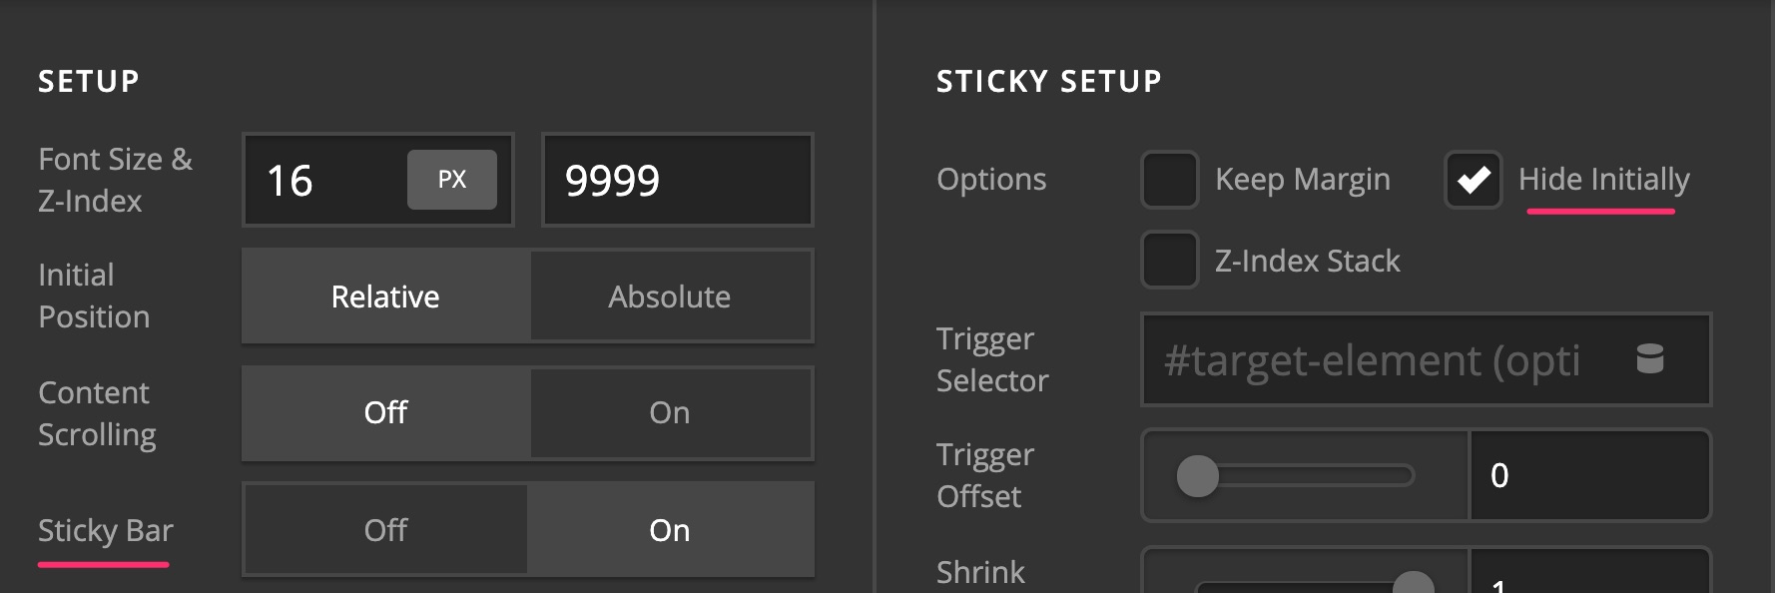Click the Trigger Offset value field

coord(1590,475)
